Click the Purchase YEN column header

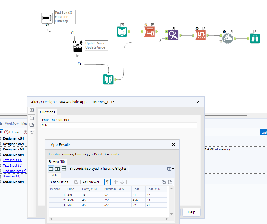[x=117, y=189]
